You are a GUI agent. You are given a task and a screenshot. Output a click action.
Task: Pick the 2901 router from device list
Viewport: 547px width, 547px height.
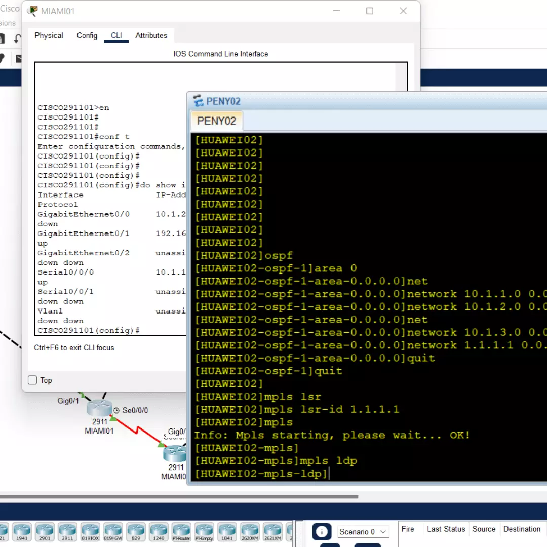tap(45, 532)
